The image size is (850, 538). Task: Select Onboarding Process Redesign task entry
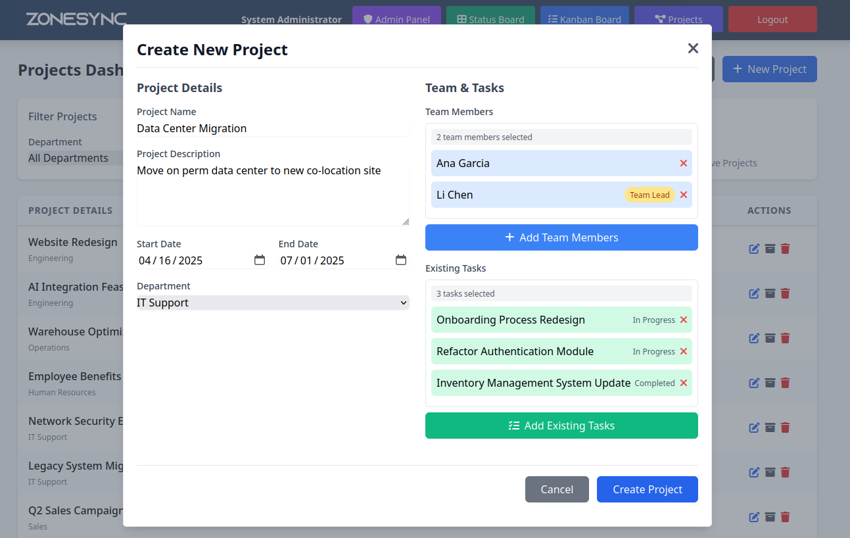point(561,320)
